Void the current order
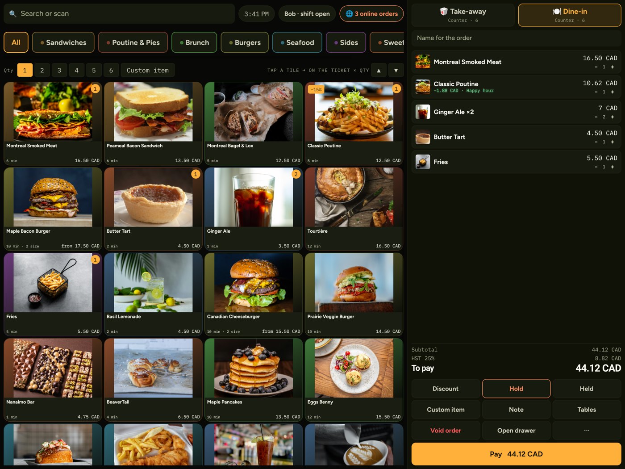 coord(446,431)
